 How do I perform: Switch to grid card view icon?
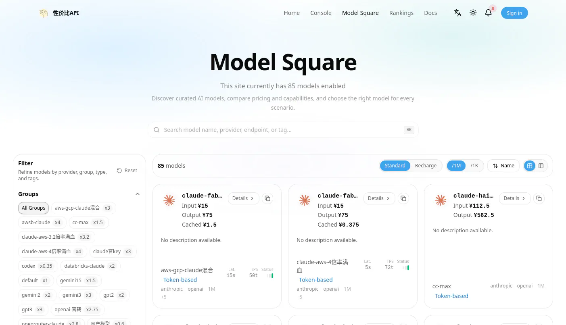530,166
